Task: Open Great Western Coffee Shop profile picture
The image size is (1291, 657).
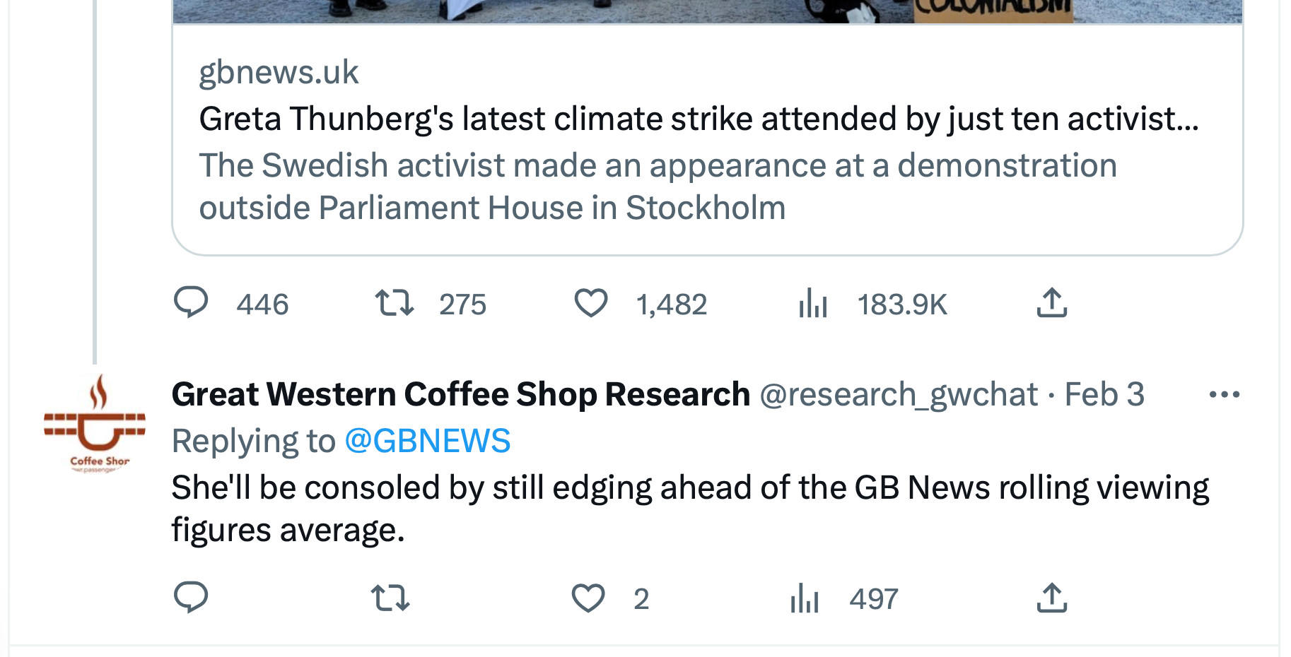Action: (x=95, y=424)
